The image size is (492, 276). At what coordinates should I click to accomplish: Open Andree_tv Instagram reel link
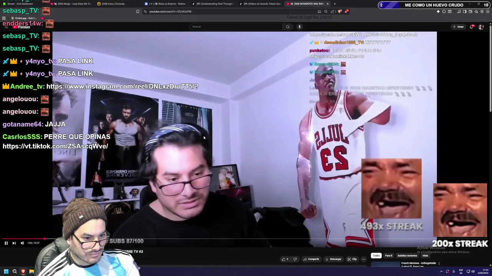(x=122, y=87)
